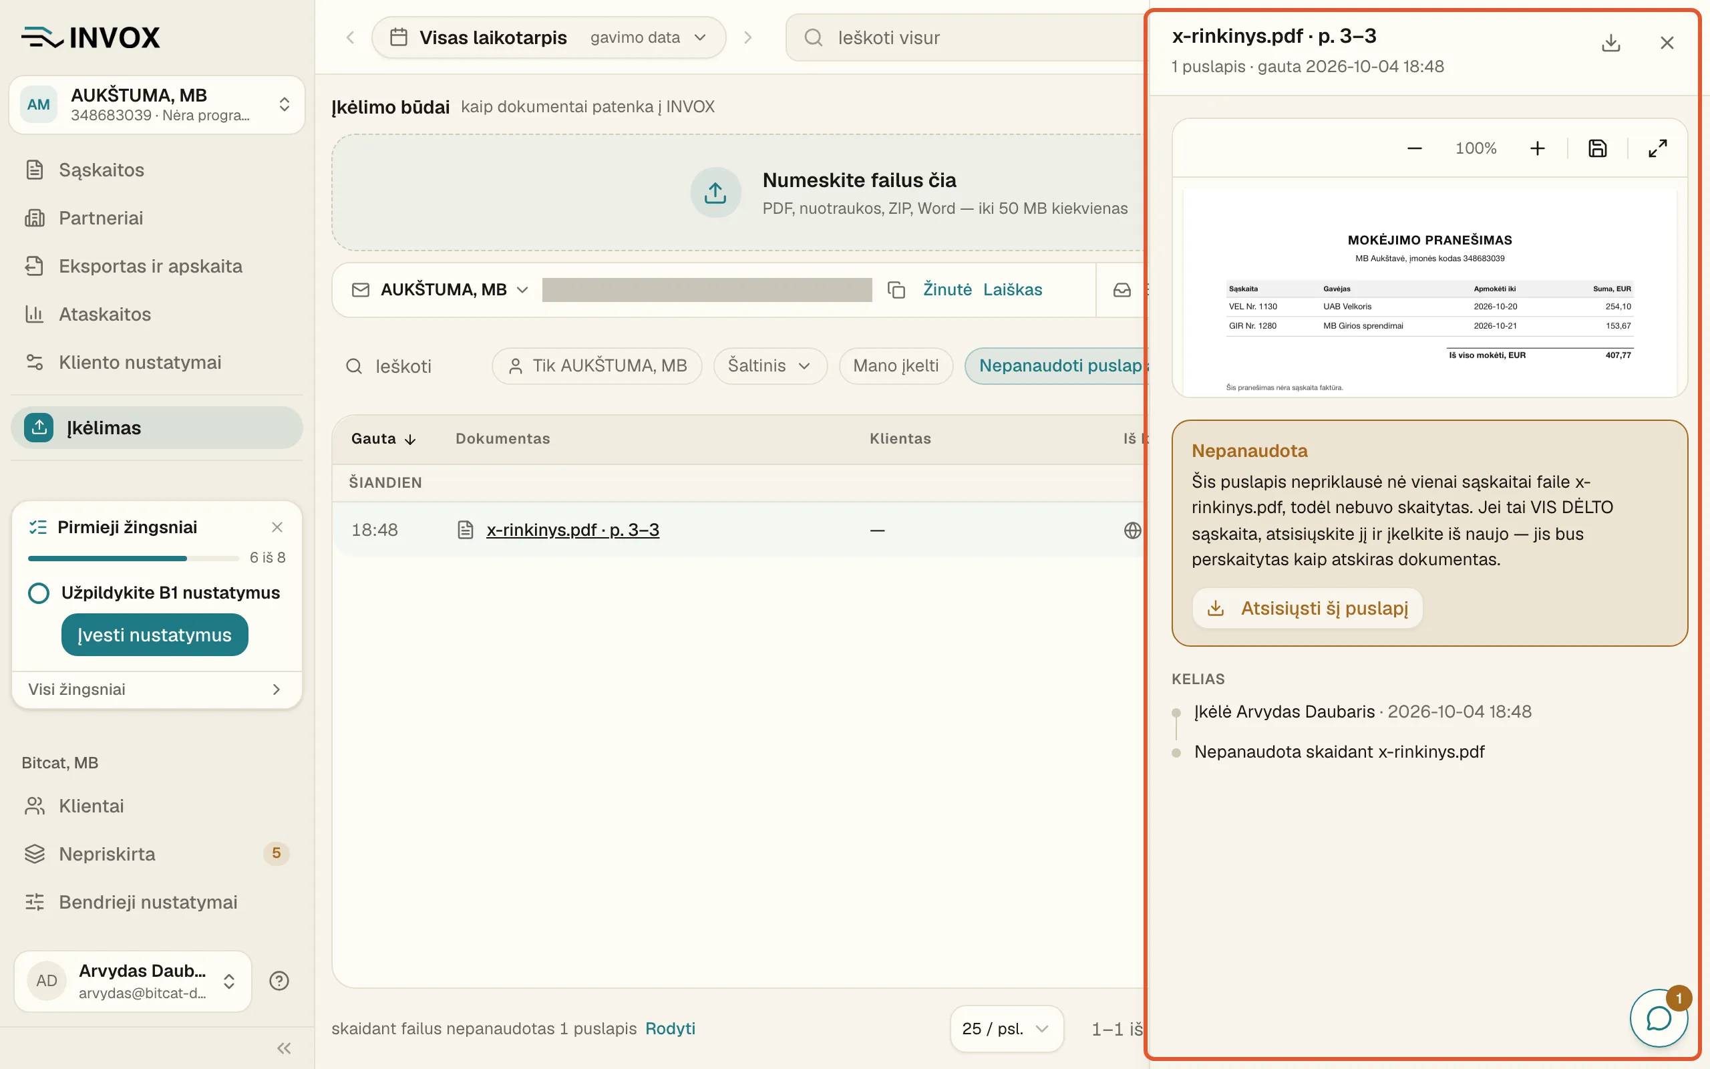Zoom in the document preview
The height and width of the screenshot is (1069, 1710).
1537,148
